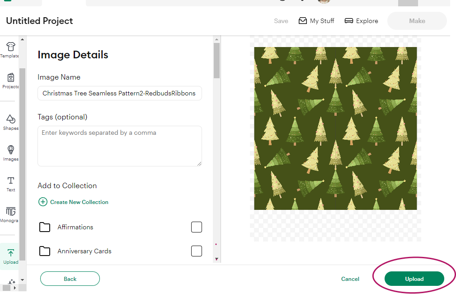Open My Stuff in header
456x294 pixels.
[x=316, y=21]
